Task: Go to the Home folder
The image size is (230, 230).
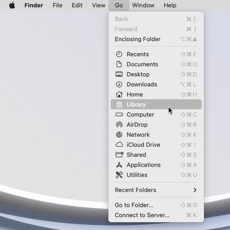Action: 156,95
